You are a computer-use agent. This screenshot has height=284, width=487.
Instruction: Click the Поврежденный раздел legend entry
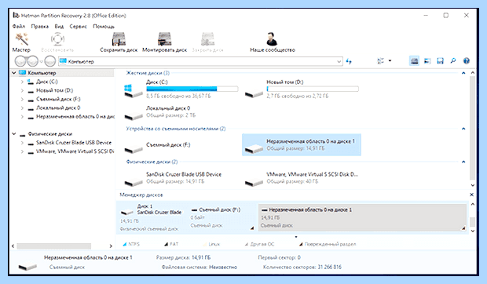328,244
